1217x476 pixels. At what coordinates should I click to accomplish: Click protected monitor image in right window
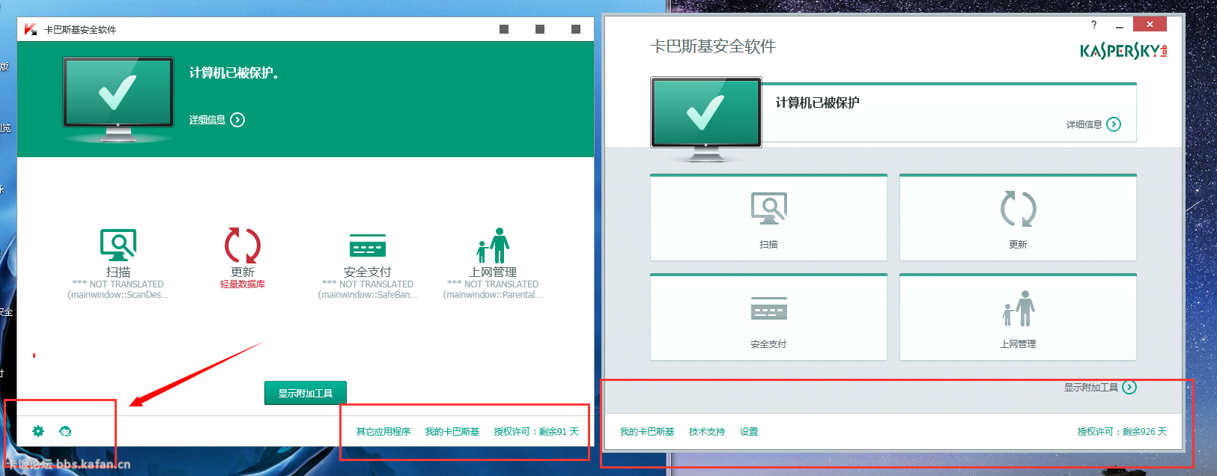click(x=706, y=118)
